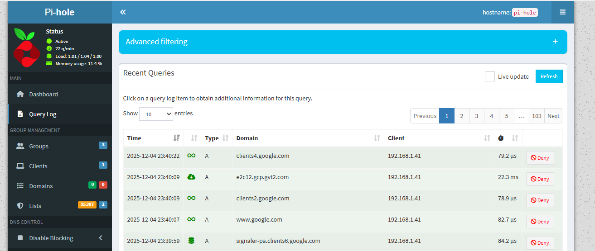
Task: Go to page 5 of queries
Action: pyautogui.click(x=506, y=116)
